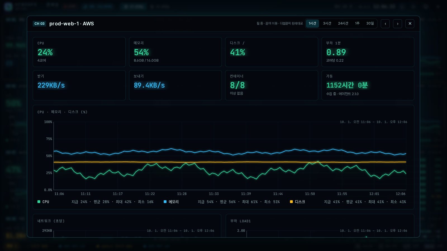
Task: Click the CPU 최대 42% legend value
Action: [x=123, y=202]
